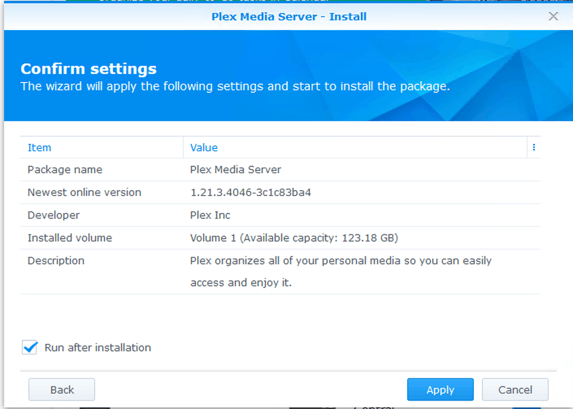This screenshot has height=409, width=573.
Task: Click the Confirm settings heading
Action: (x=88, y=68)
